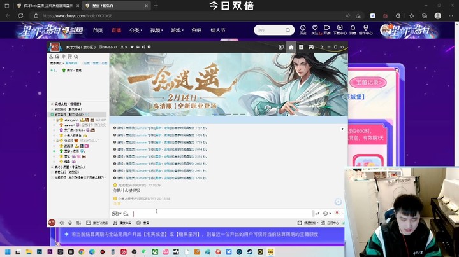Image resolution: width=459 pixels, height=257 pixels.
Task: Open a new browser tab with plus
Action: click(156, 6)
